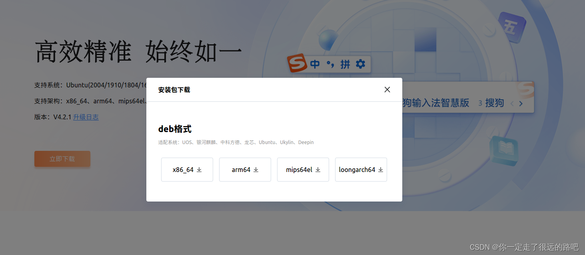Download the loongarch64 deb package
The height and width of the screenshot is (255, 585).
pyautogui.click(x=361, y=170)
